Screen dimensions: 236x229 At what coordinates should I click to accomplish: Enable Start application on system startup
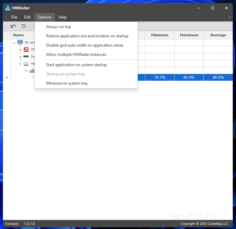(86, 65)
